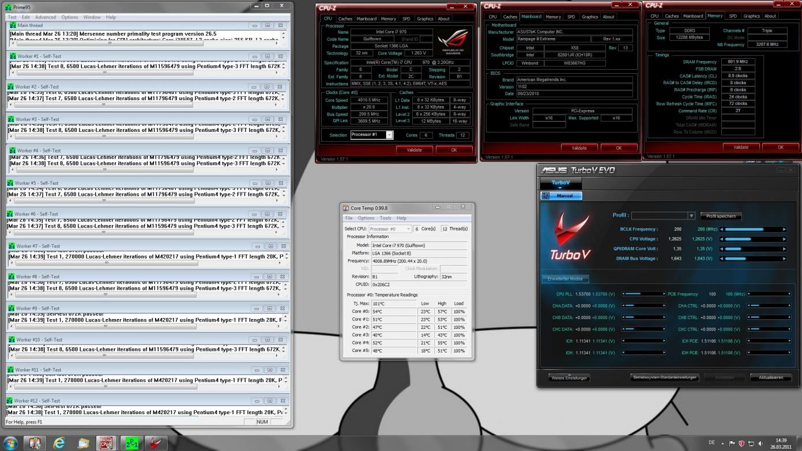Viewport: 802px width, 451px height.
Task: Switch to TurboV EVO via its taskbar icon
Action: click(x=156, y=443)
